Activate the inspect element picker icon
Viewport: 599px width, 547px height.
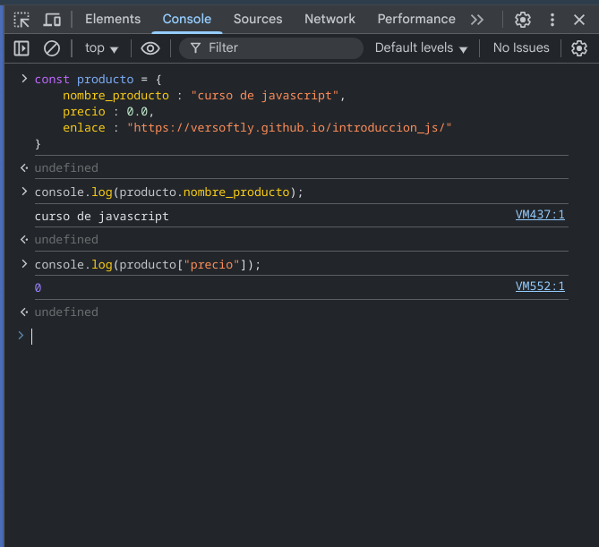(21, 20)
